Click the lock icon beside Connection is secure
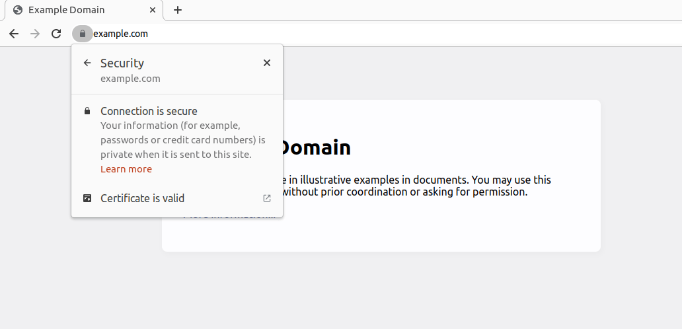The height and width of the screenshot is (329, 682). coord(87,111)
